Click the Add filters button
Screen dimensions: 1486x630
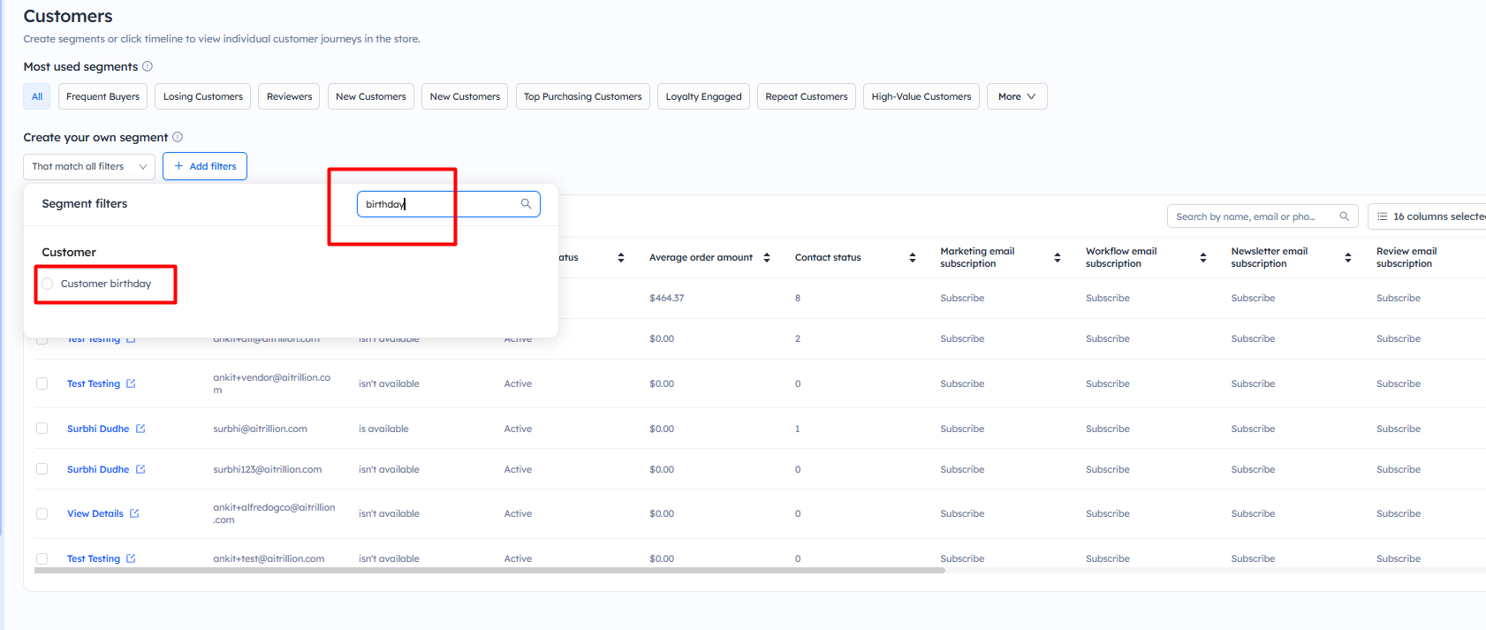[x=205, y=166]
